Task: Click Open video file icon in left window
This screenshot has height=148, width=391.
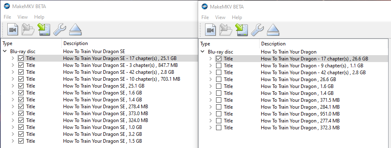Action: 13,30
